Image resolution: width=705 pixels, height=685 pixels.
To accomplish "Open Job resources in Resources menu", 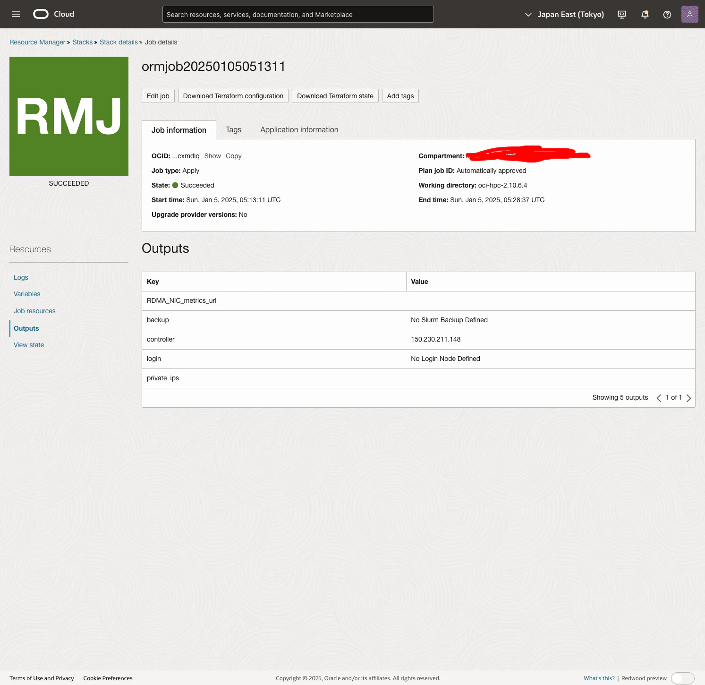I will (x=34, y=311).
